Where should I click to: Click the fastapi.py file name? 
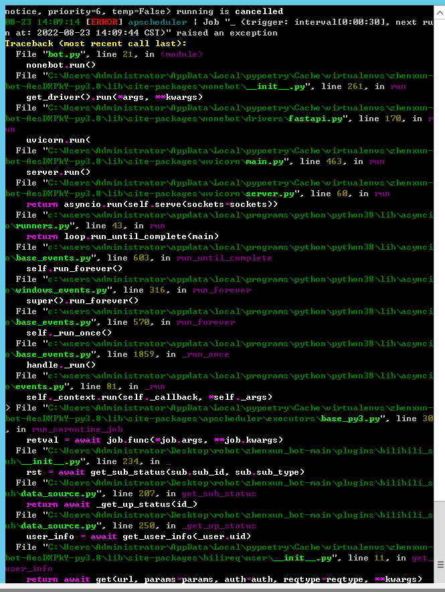[315, 119]
